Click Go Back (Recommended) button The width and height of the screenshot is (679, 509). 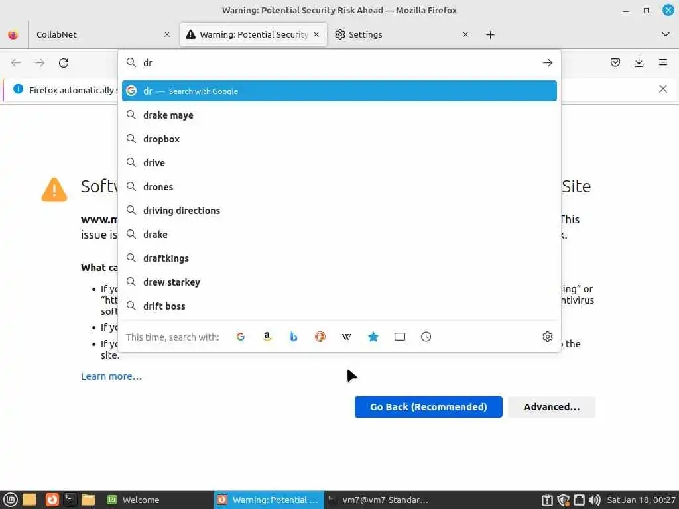click(x=428, y=407)
